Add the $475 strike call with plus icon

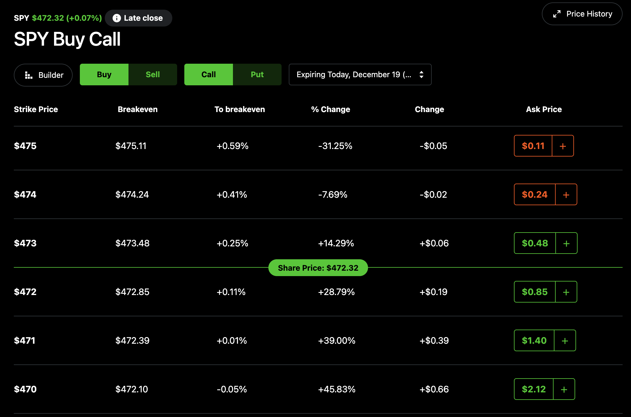[x=563, y=146]
